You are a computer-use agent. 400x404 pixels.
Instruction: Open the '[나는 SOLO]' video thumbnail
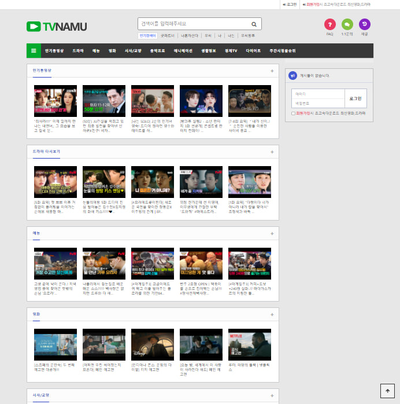(x=153, y=101)
